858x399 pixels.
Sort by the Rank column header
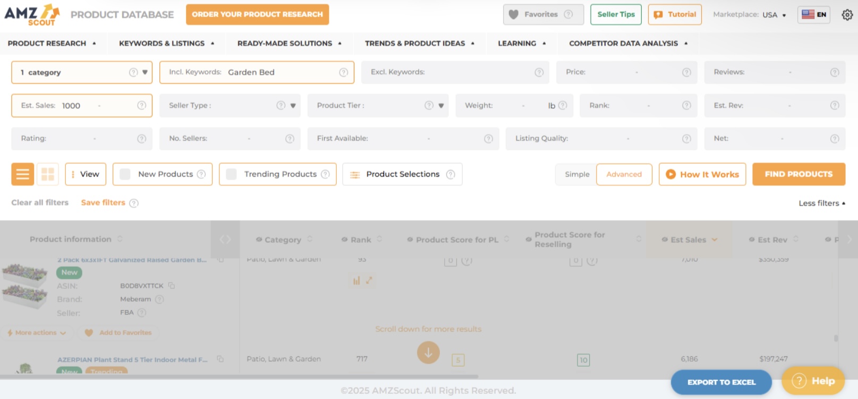click(361, 240)
